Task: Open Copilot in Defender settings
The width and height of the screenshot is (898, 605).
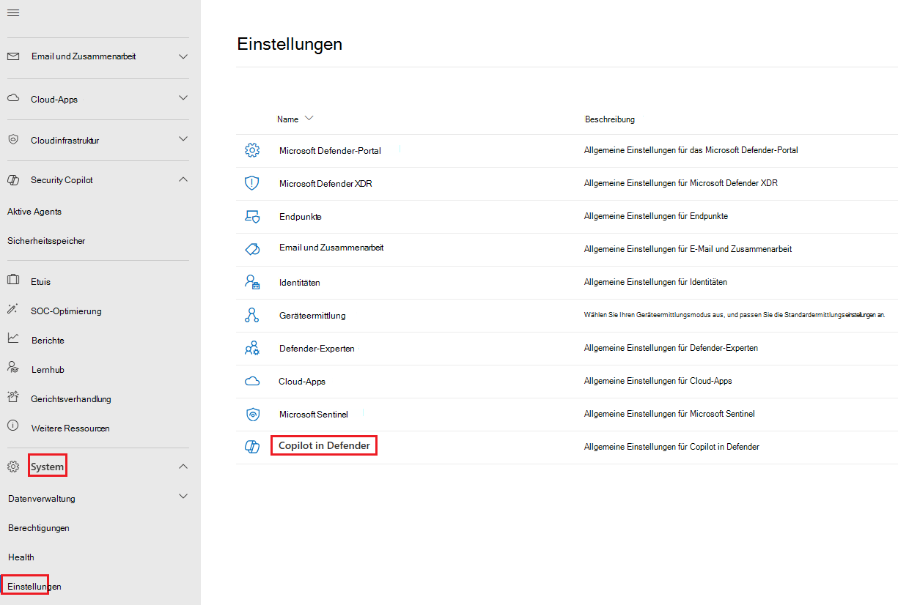Action: tap(323, 446)
